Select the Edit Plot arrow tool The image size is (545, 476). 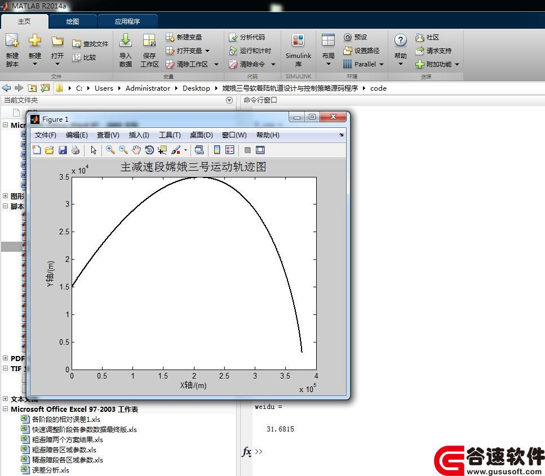pyautogui.click(x=94, y=150)
